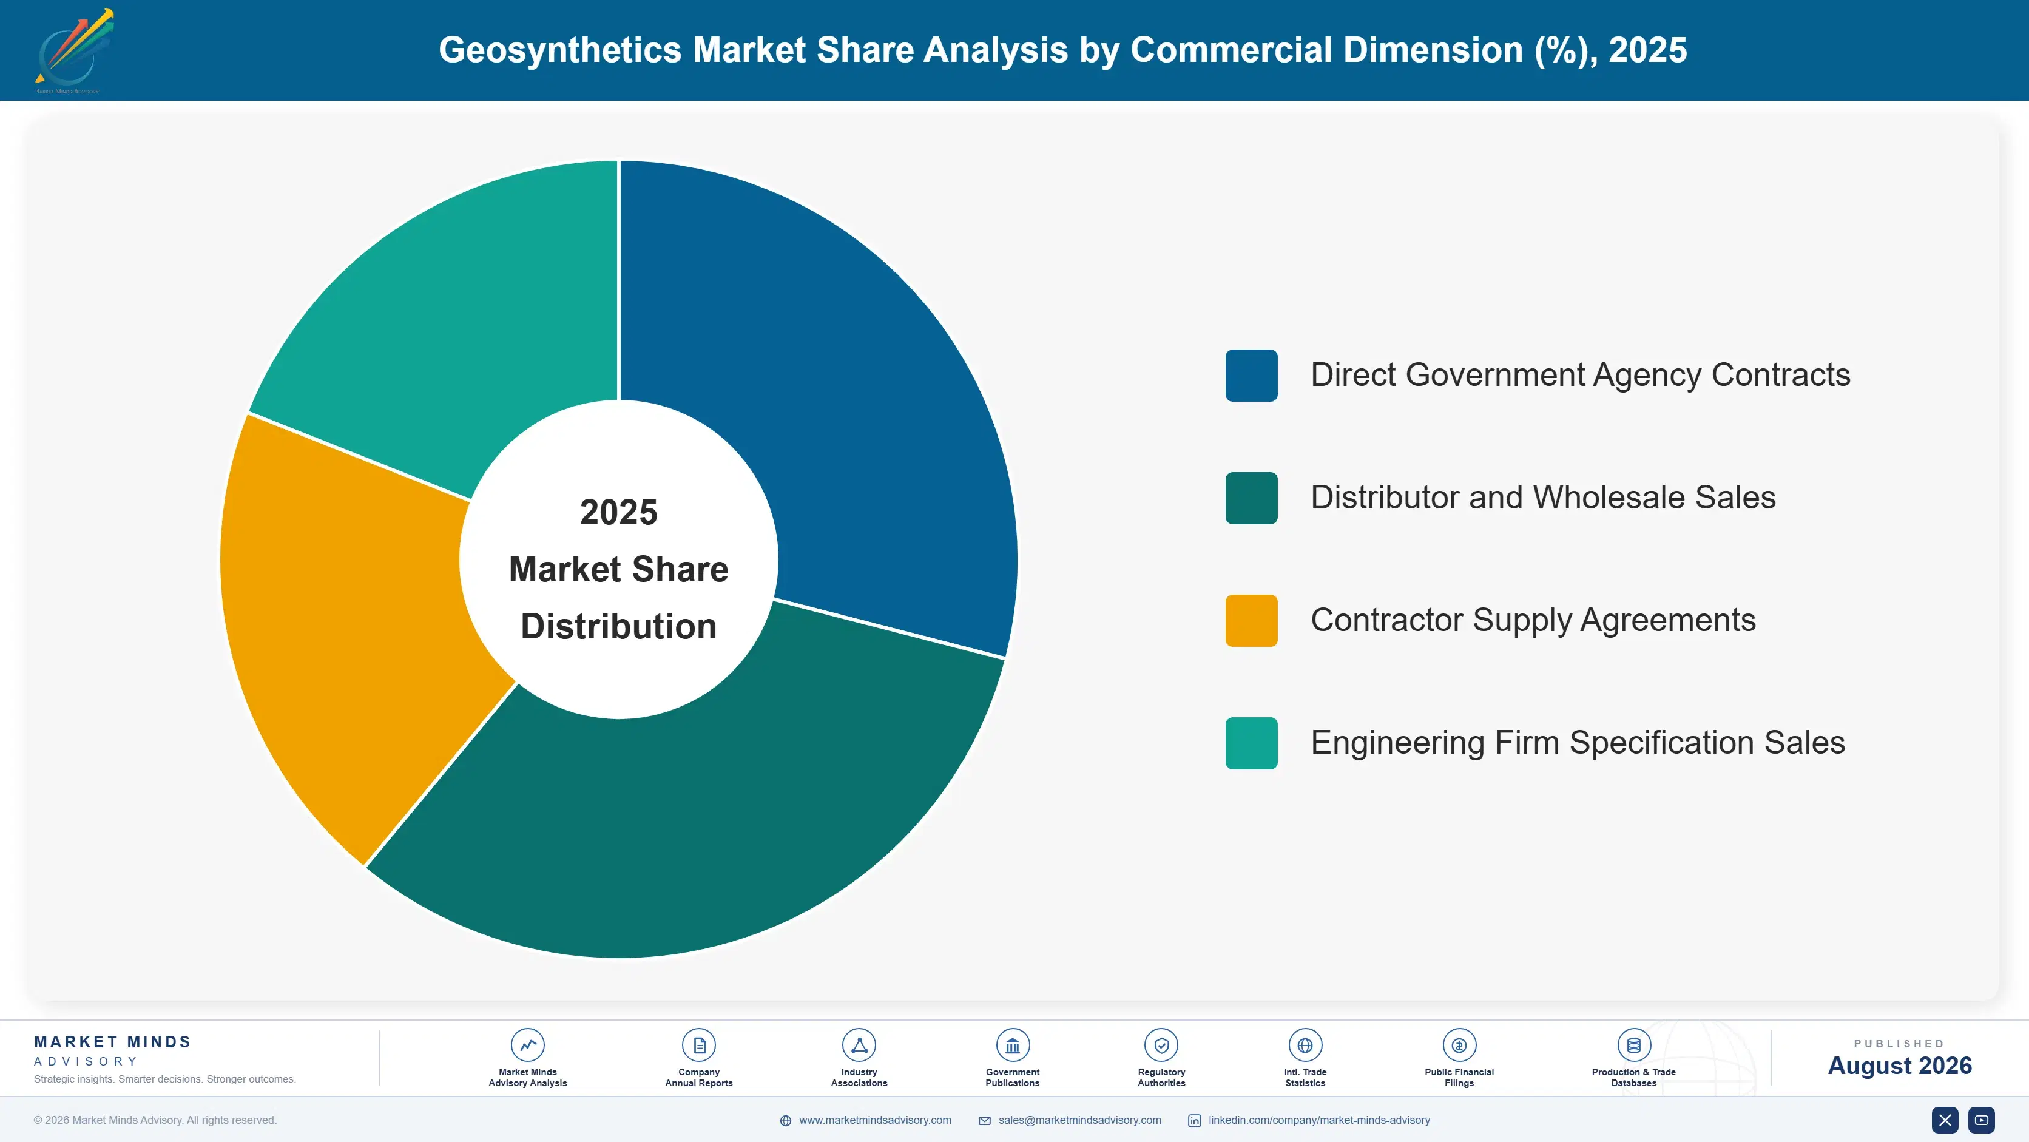Click the X social media icon
This screenshot has height=1142, width=2029.
click(1945, 1120)
